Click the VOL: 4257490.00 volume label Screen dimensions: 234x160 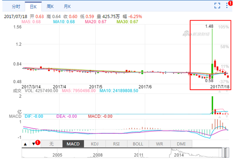(41, 91)
